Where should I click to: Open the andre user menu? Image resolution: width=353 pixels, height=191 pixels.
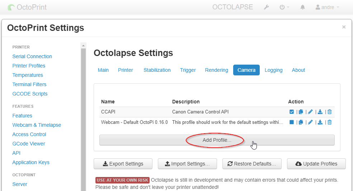coord(327,7)
